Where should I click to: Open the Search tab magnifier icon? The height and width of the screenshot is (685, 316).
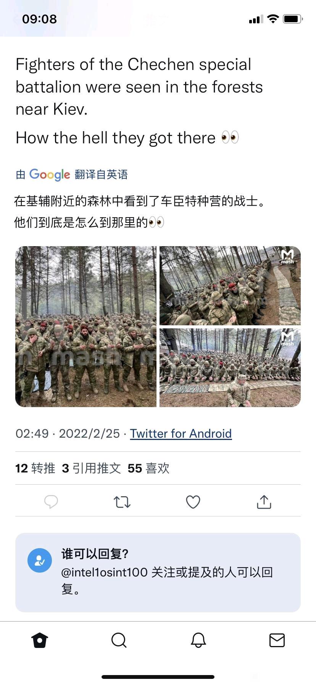tap(119, 640)
